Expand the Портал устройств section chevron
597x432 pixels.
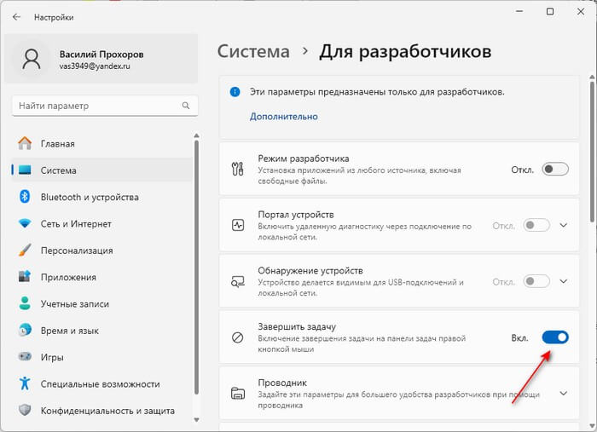pos(564,225)
